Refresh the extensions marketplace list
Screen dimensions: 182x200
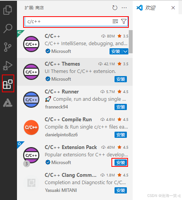click(x=115, y=8)
